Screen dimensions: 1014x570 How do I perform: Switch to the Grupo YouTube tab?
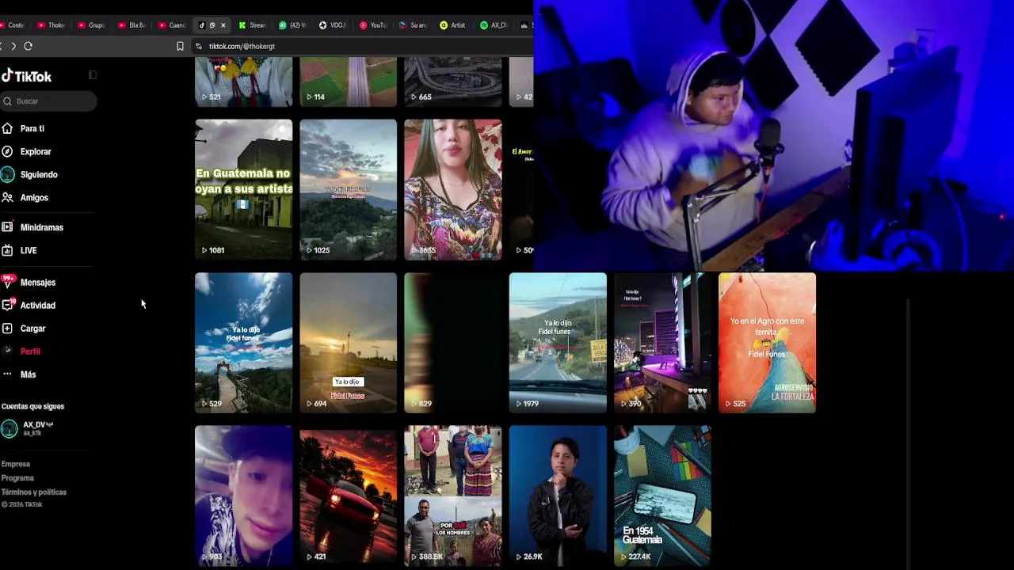(x=91, y=25)
